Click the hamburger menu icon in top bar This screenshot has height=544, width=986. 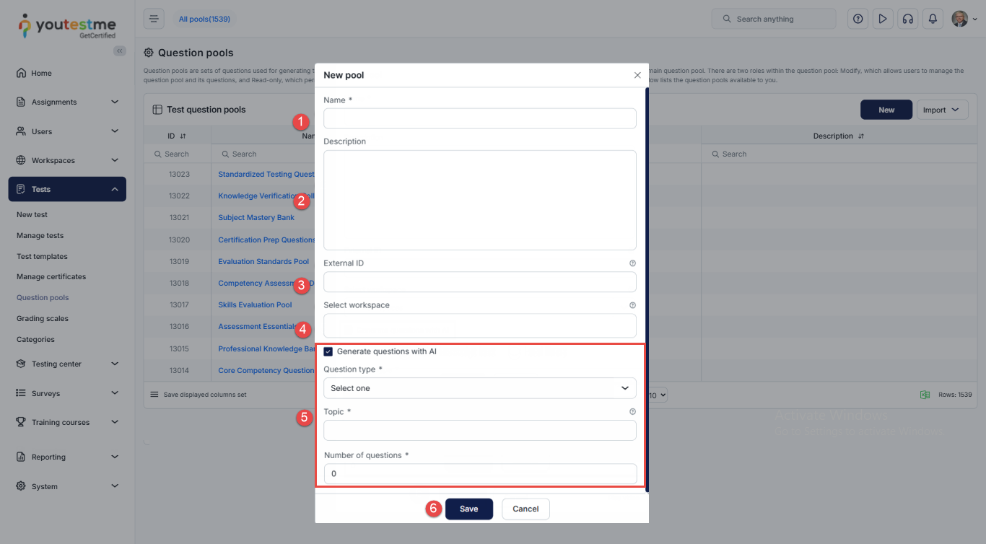[154, 19]
